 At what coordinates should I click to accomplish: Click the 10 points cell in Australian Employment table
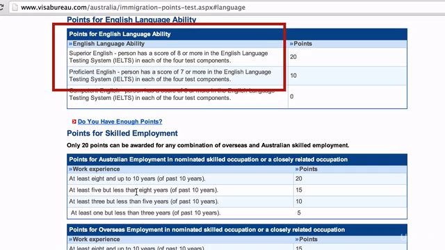[350, 201]
